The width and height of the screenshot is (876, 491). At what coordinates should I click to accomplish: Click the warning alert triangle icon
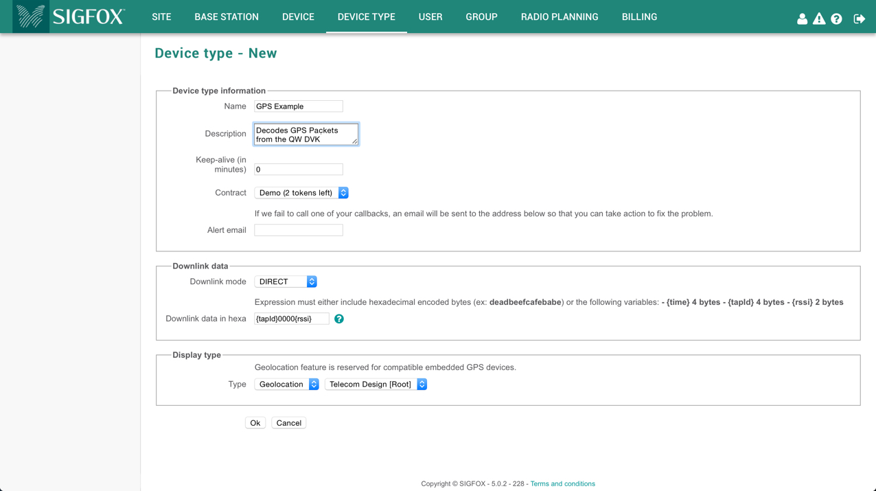(x=819, y=19)
